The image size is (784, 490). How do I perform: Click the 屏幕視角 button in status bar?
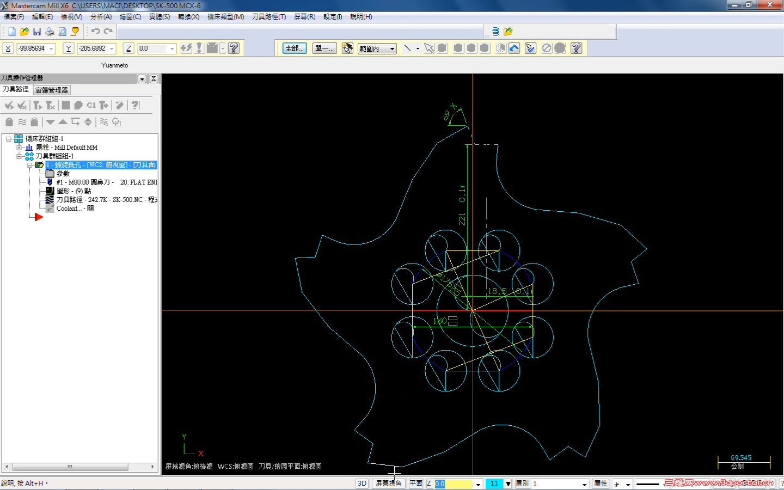(389, 483)
